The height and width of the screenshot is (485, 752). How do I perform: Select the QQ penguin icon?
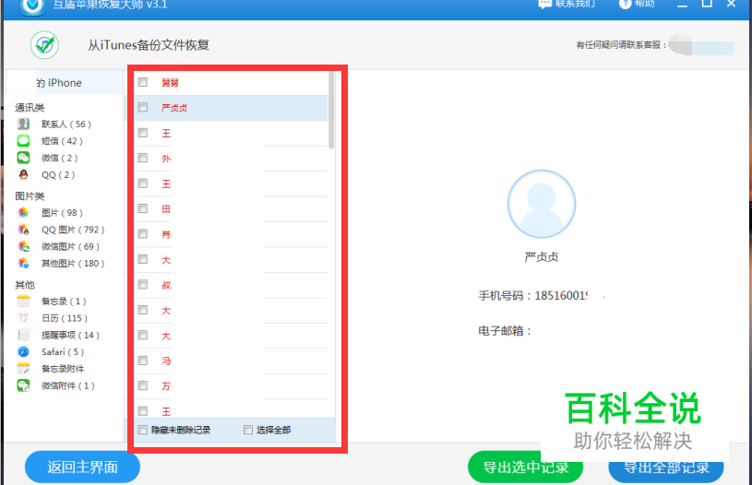(23, 174)
